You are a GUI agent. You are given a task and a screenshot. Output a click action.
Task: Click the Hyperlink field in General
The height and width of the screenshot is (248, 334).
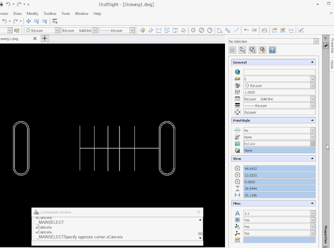coord(279,72)
